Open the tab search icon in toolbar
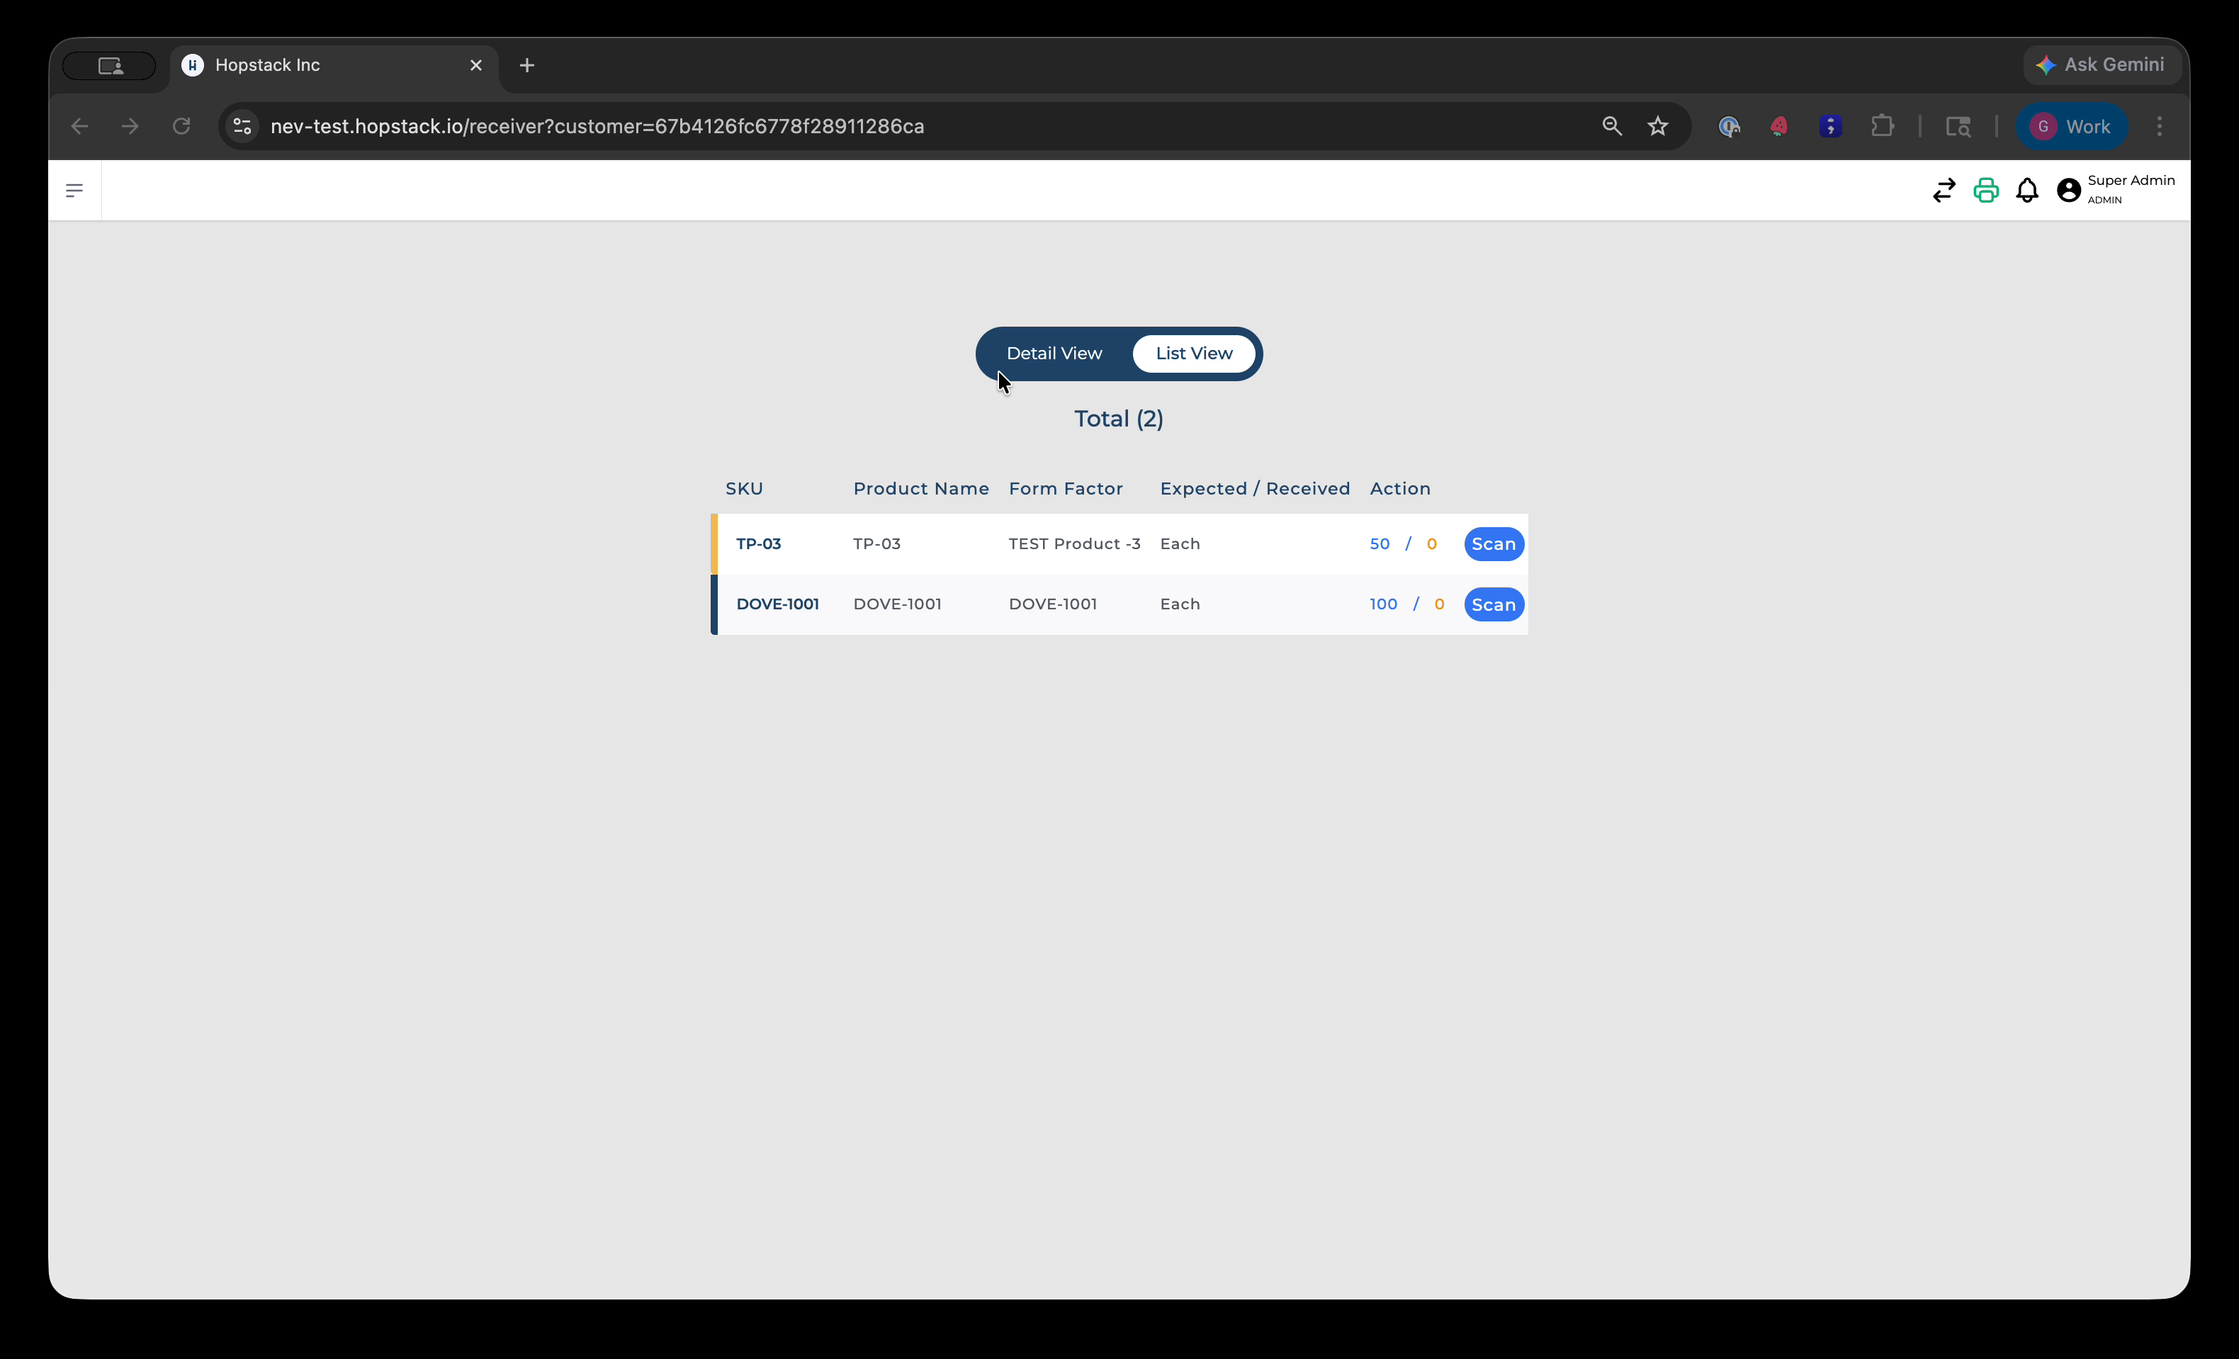The image size is (2239, 1359). [1958, 126]
